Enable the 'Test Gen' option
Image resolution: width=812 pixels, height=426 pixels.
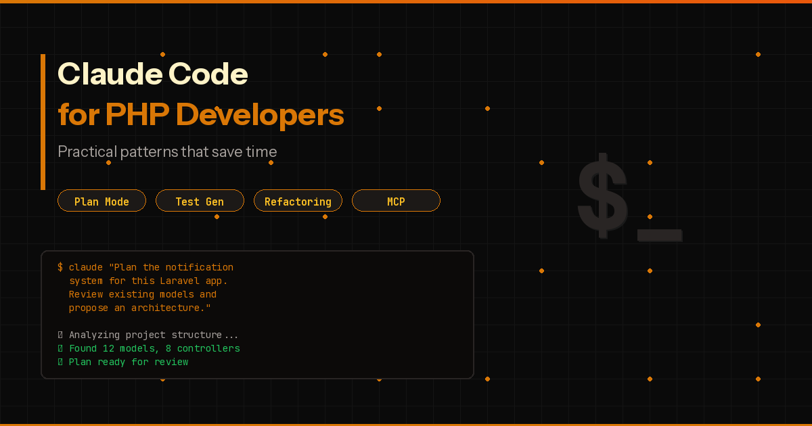(x=200, y=200)
